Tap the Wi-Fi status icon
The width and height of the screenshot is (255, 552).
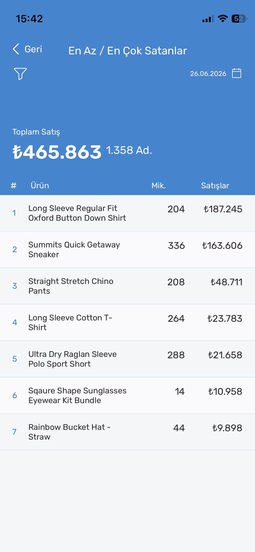click(x=223, y=19)
